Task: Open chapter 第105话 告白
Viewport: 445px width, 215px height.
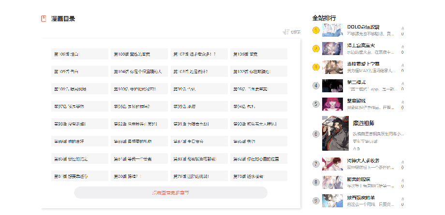Action: (x=80, y=72)
